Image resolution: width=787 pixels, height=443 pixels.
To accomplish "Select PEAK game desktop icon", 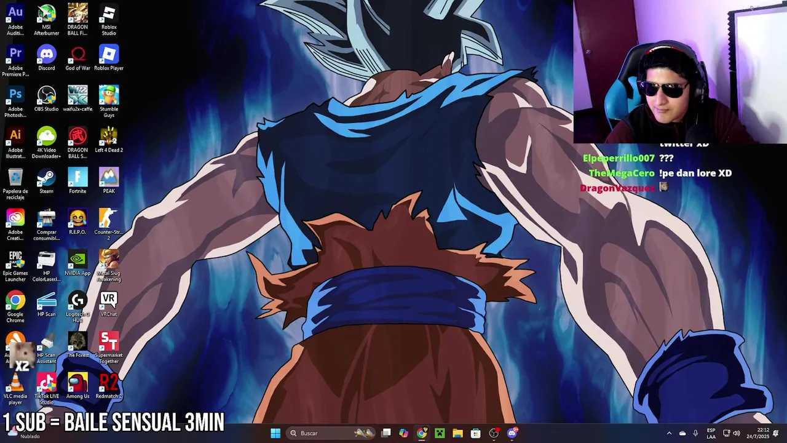I will coord(109,182).
